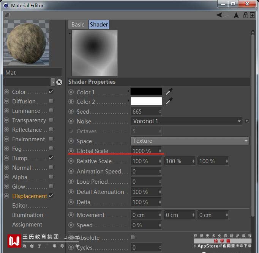Click the Animation Speed stepper arrows
The image size is (259, 253).
[160, 172]
